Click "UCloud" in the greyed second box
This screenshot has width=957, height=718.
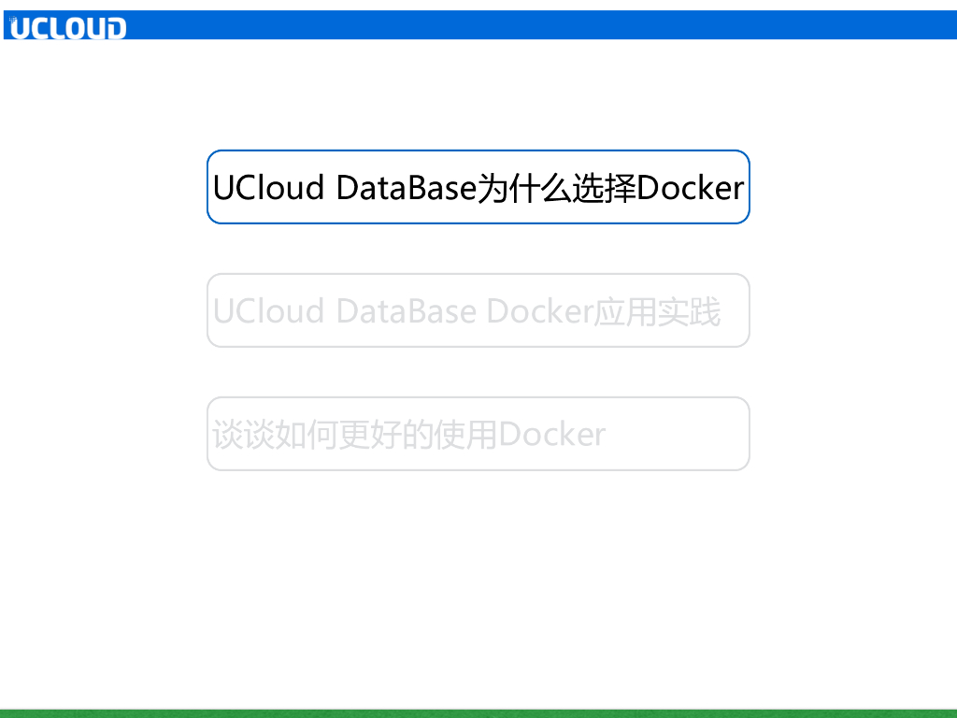(x=269, y=311)
